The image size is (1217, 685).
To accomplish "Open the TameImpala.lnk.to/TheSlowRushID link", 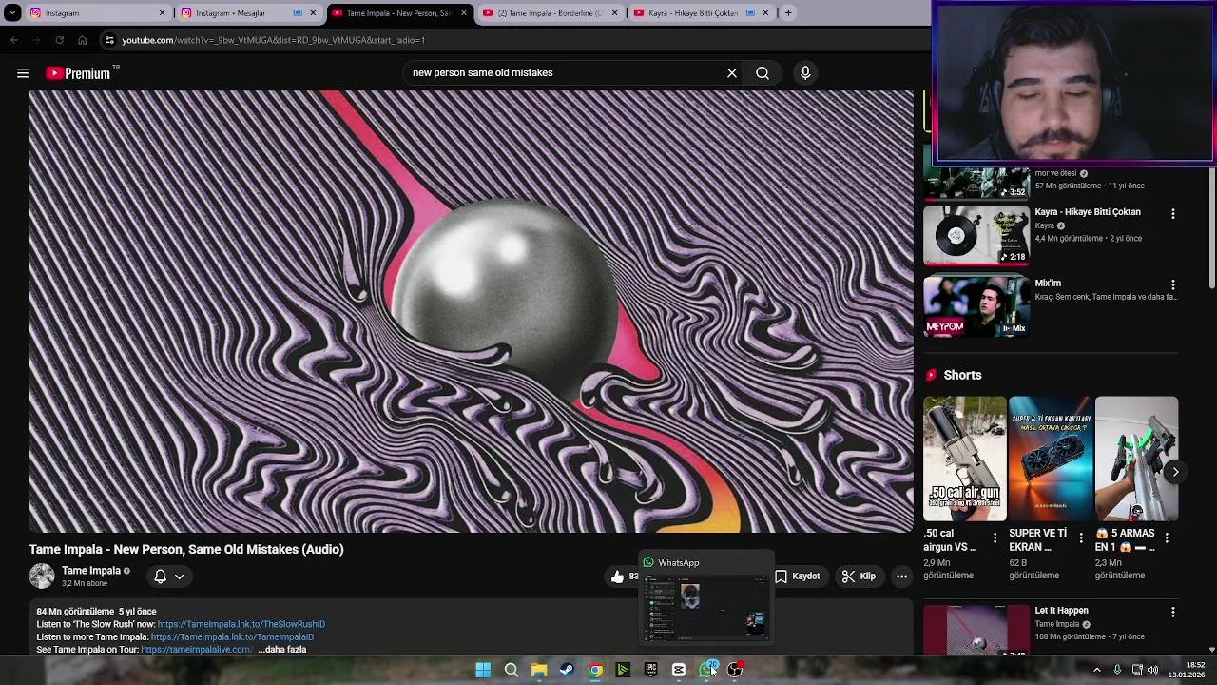I will tap(241, 623).
